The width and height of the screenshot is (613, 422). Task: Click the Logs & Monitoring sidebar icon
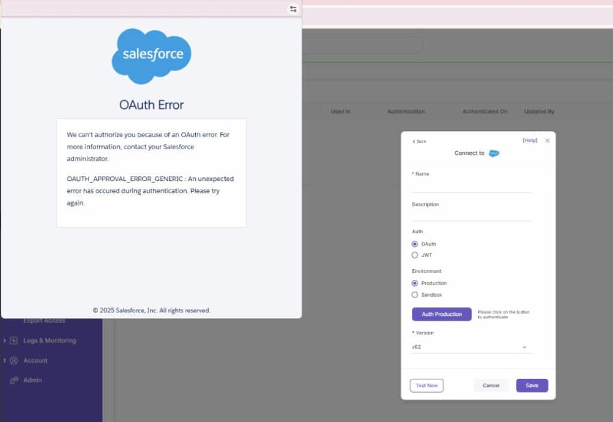pyautogui.click(x=14, y=340)
